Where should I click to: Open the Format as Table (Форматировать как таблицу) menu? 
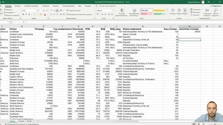pyautogui.click(x=134, y=12)
